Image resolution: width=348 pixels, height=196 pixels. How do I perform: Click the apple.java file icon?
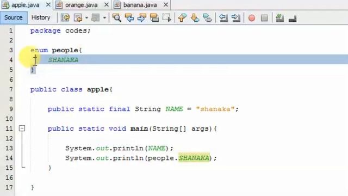(5, 5)
